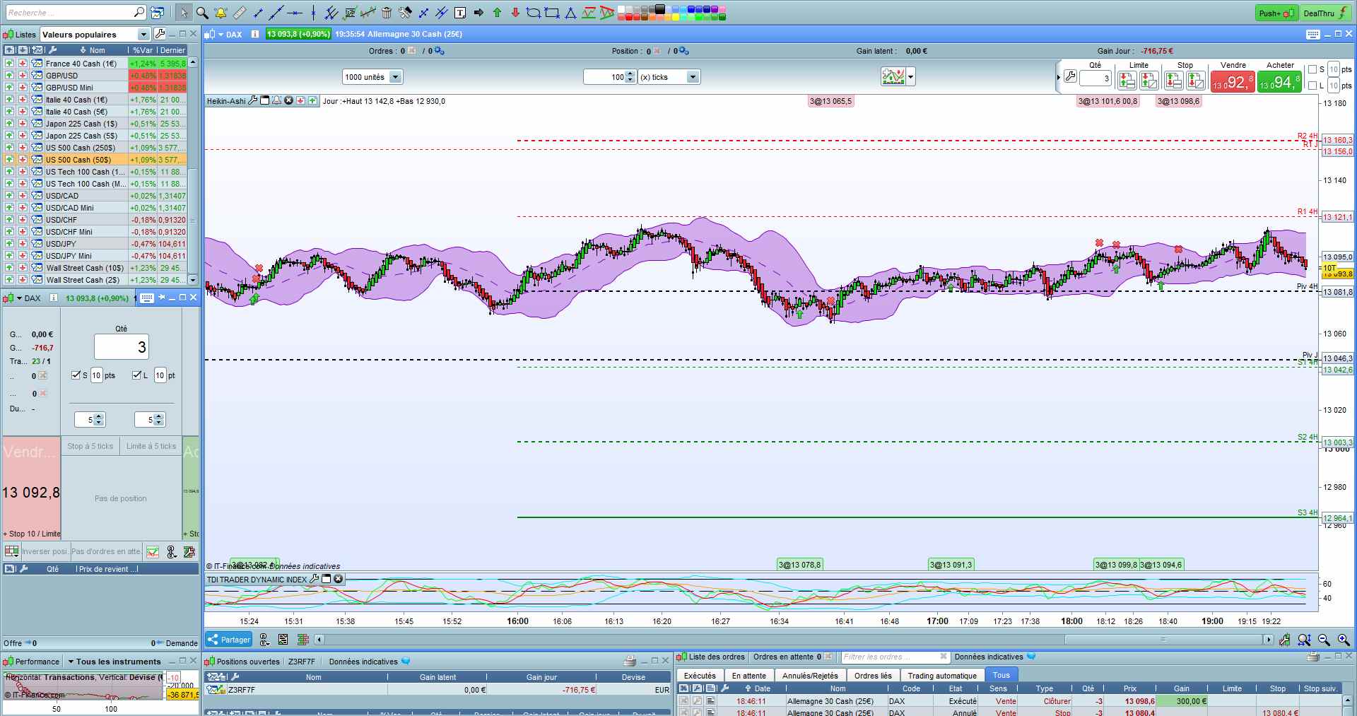Click zoom-in magnifier below the chart
The height and width of the screenshot is (716, 1357).
coord(1344,640)
